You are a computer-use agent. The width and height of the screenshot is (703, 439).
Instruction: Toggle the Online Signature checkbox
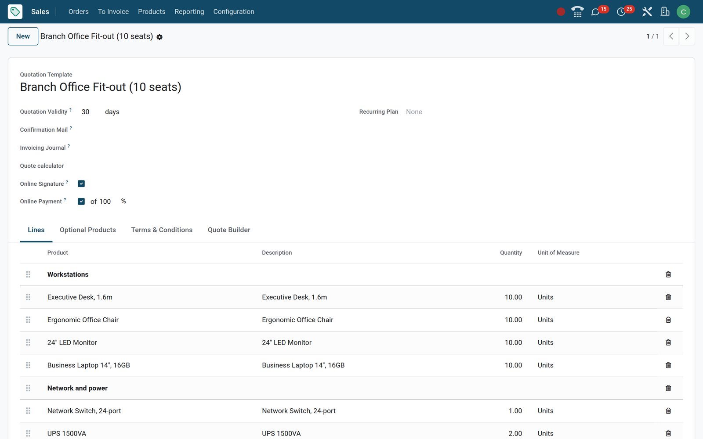click(81, 184)
